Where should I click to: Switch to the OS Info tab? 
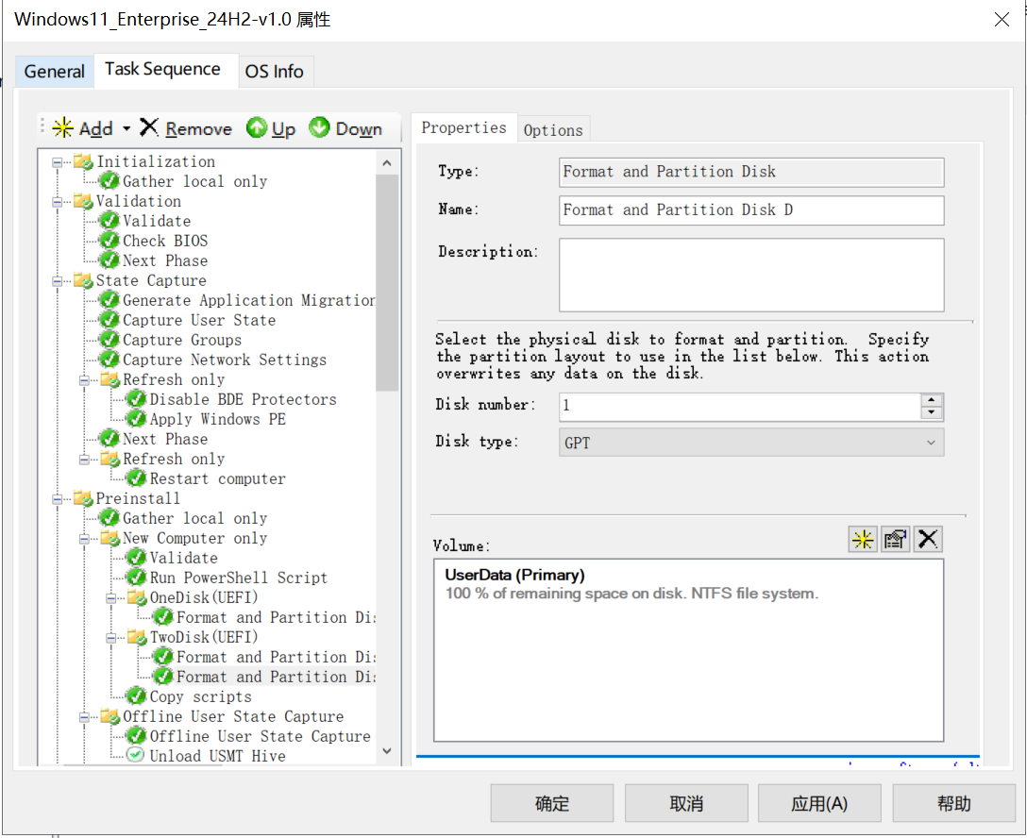[x=274, y=72]
